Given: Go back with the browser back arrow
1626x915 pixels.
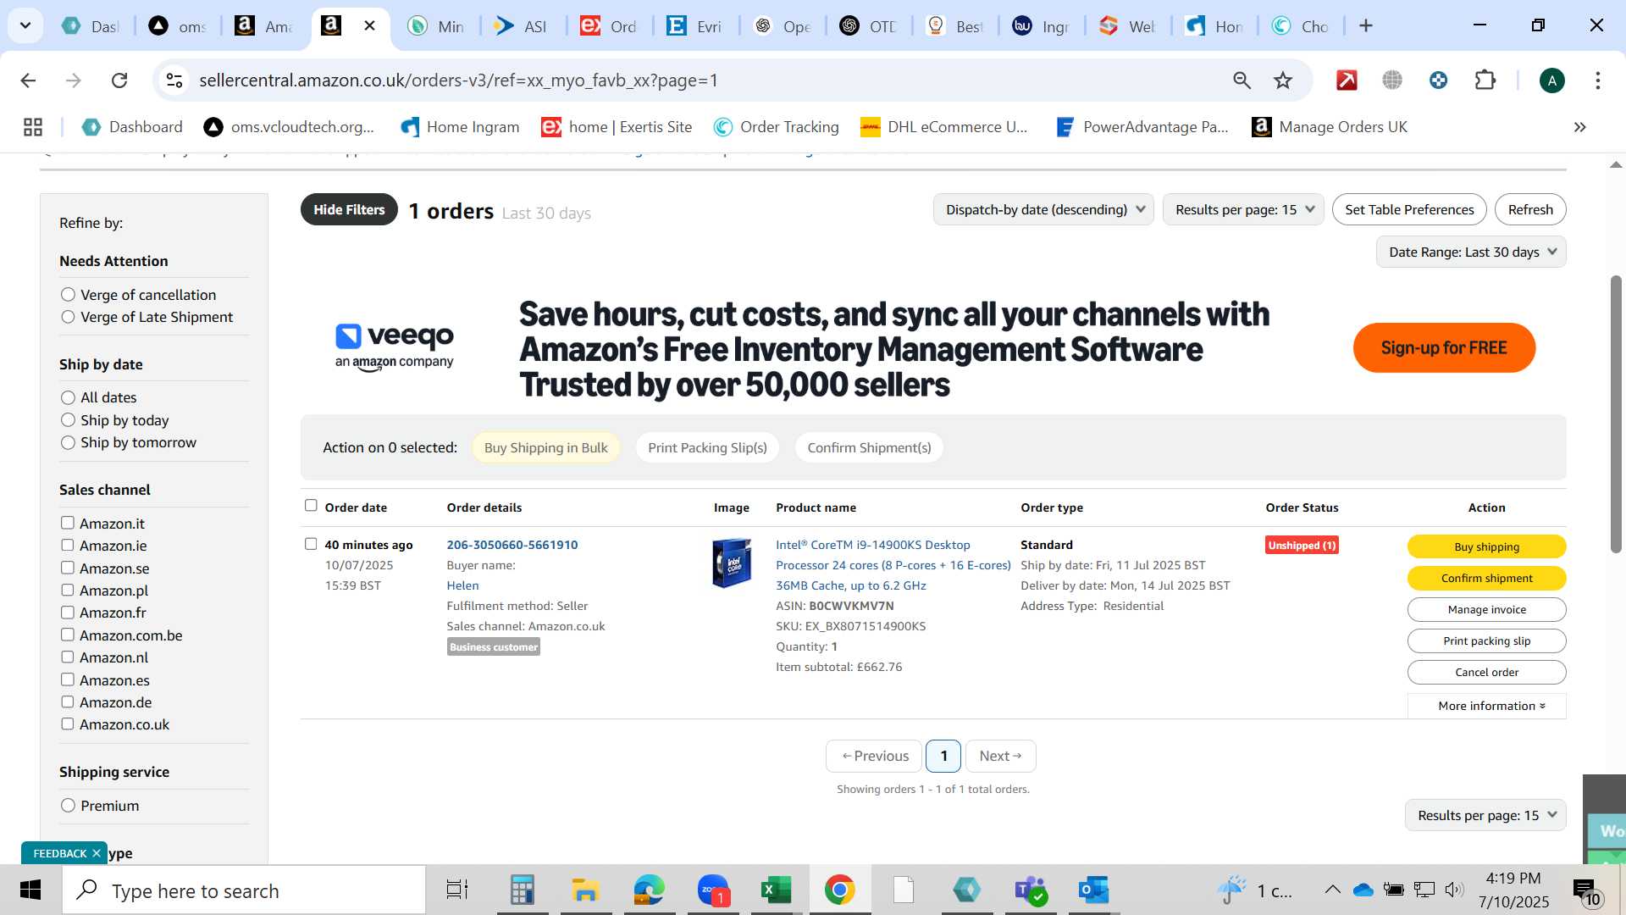Looking at the screenshot, I should click(28, 80).
